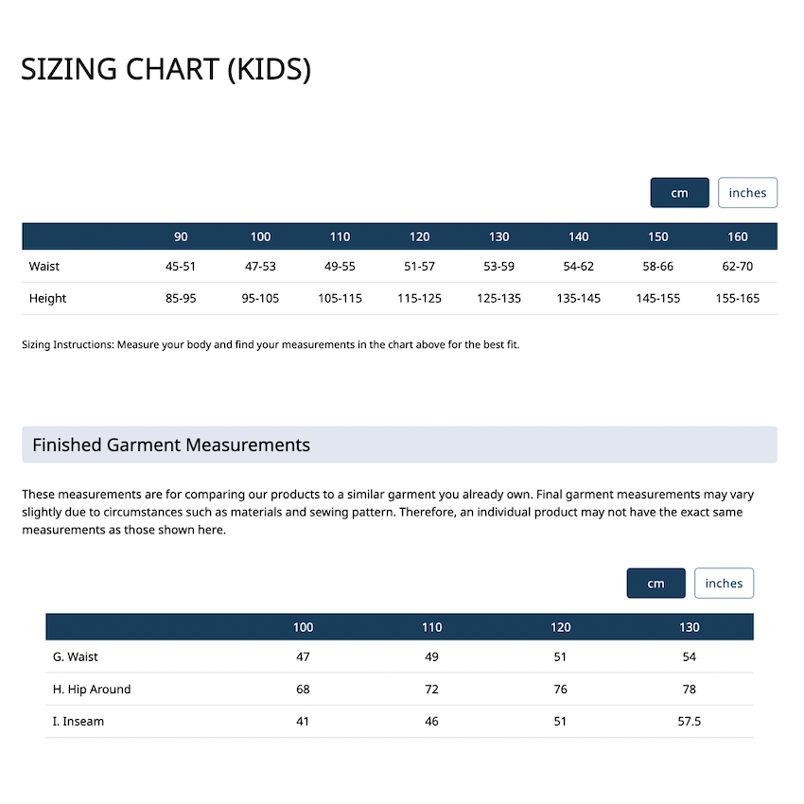Click the 57.5 inseam value
Viewport: 804px width, 804px height.
click(x=690, y=722)
